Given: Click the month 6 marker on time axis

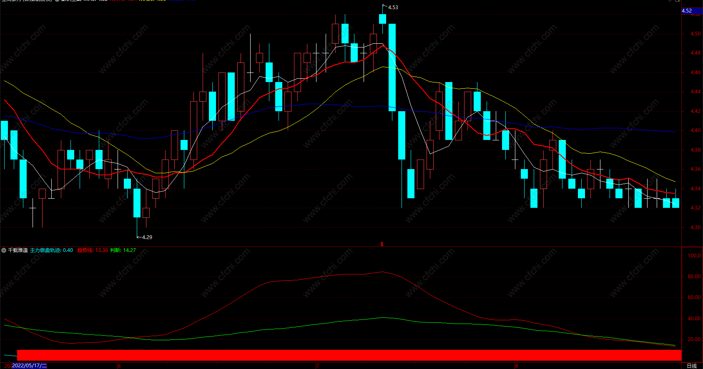Looking at the screenshot, I should point(119,366).
